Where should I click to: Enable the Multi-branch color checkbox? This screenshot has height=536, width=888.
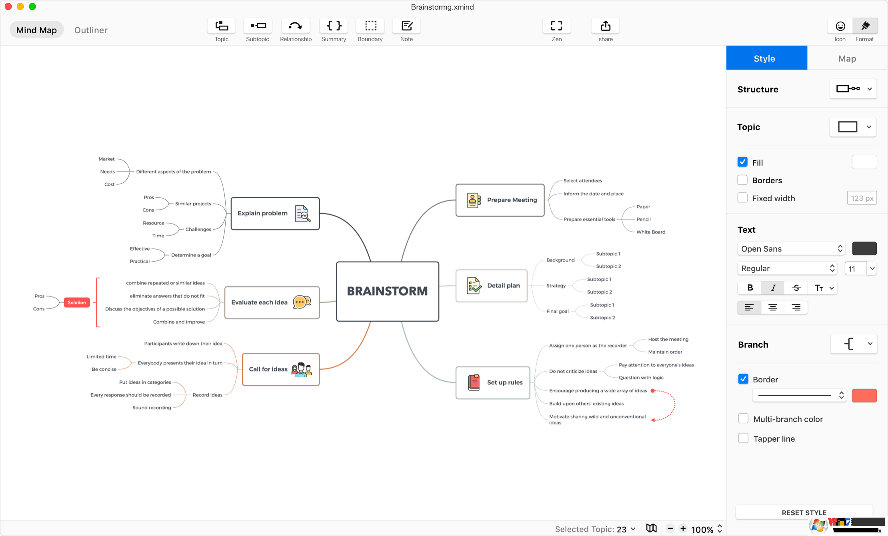pyautogui.click(x=743, y=419)
